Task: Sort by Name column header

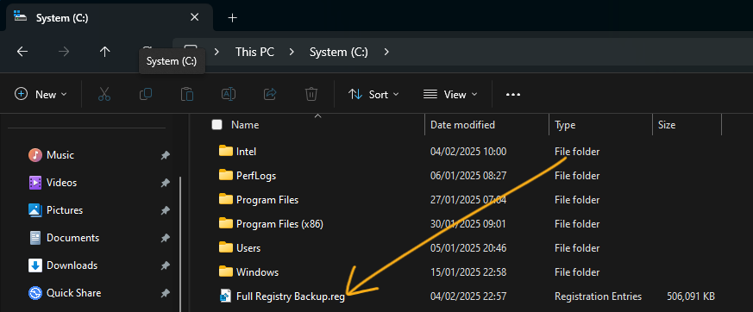Action: [245, 125]
